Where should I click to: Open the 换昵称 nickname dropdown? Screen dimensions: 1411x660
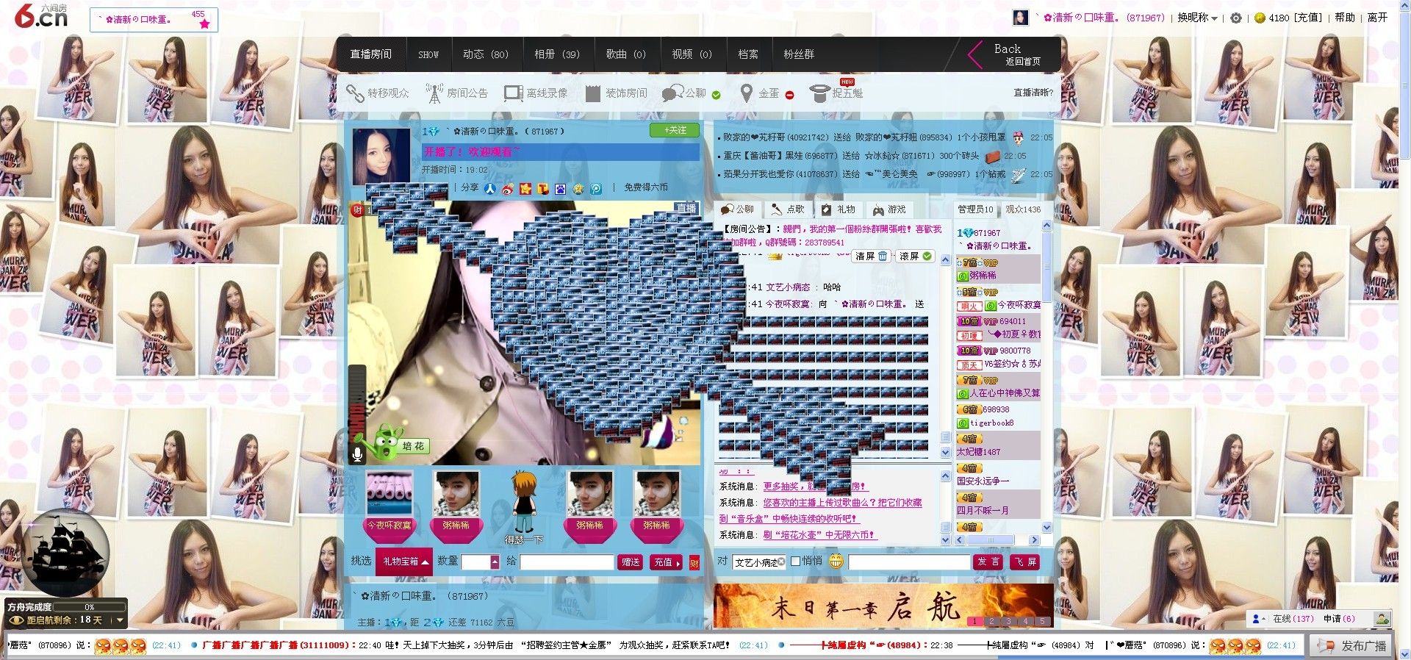[1198, 18]
